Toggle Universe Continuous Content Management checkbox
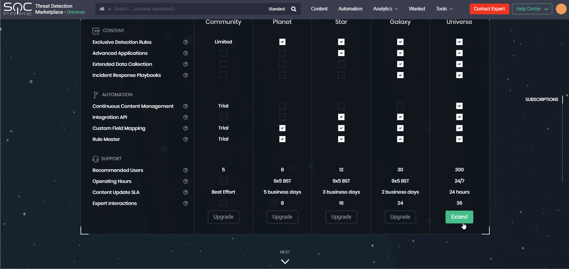Screen dimensions: 569x269 click(x=459, y=106)
